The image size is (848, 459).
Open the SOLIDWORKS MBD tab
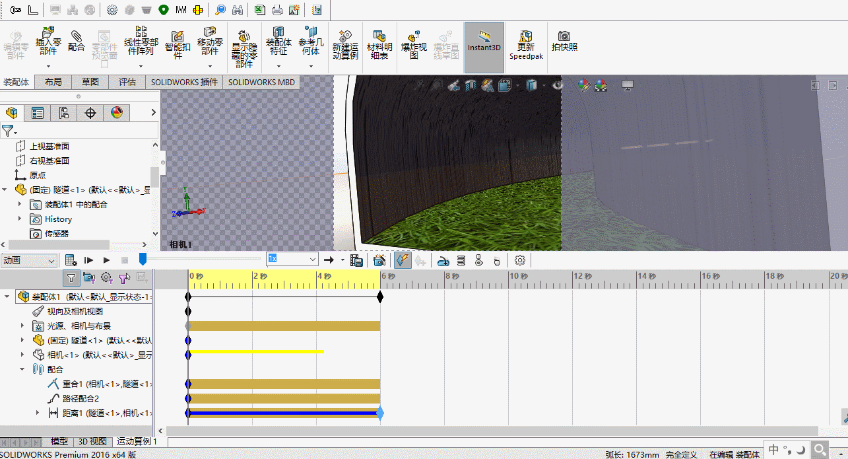pyautogui.click(x=261, y=82)
